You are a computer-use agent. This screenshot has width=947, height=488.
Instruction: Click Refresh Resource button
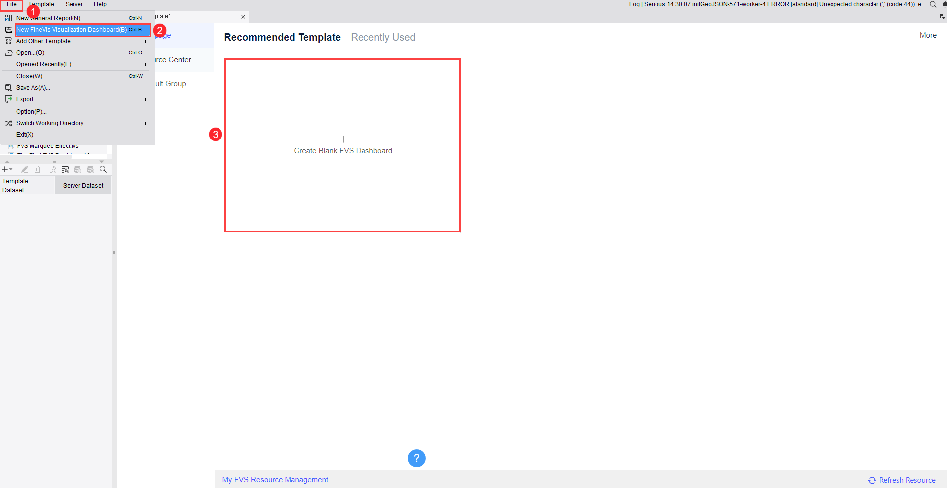(901, 480)
